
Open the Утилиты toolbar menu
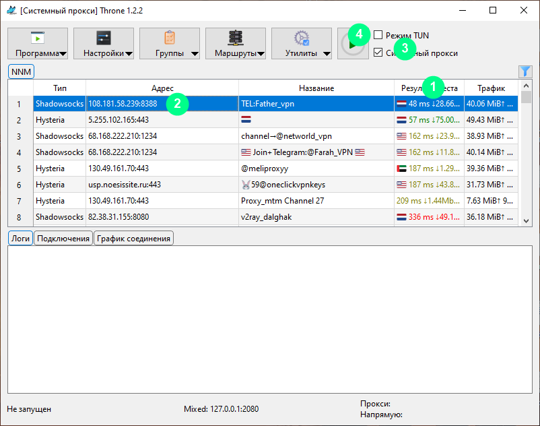coord(302,43)
